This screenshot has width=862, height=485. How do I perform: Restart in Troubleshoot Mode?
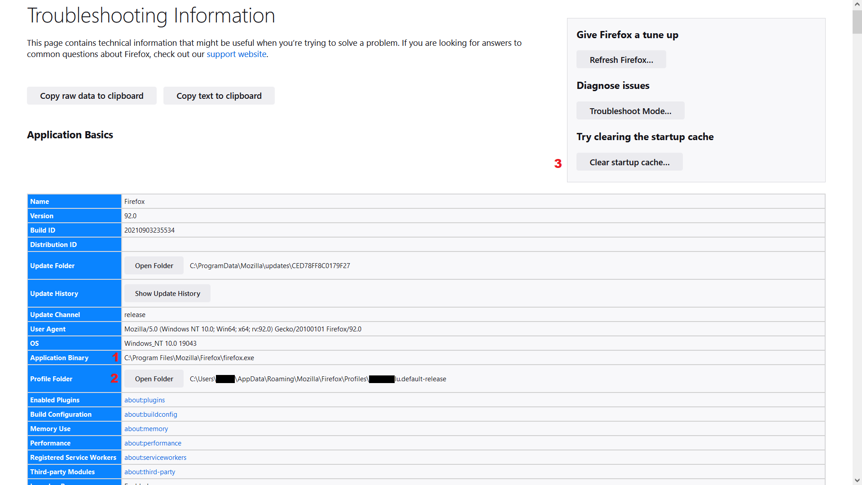coord(630,110)
